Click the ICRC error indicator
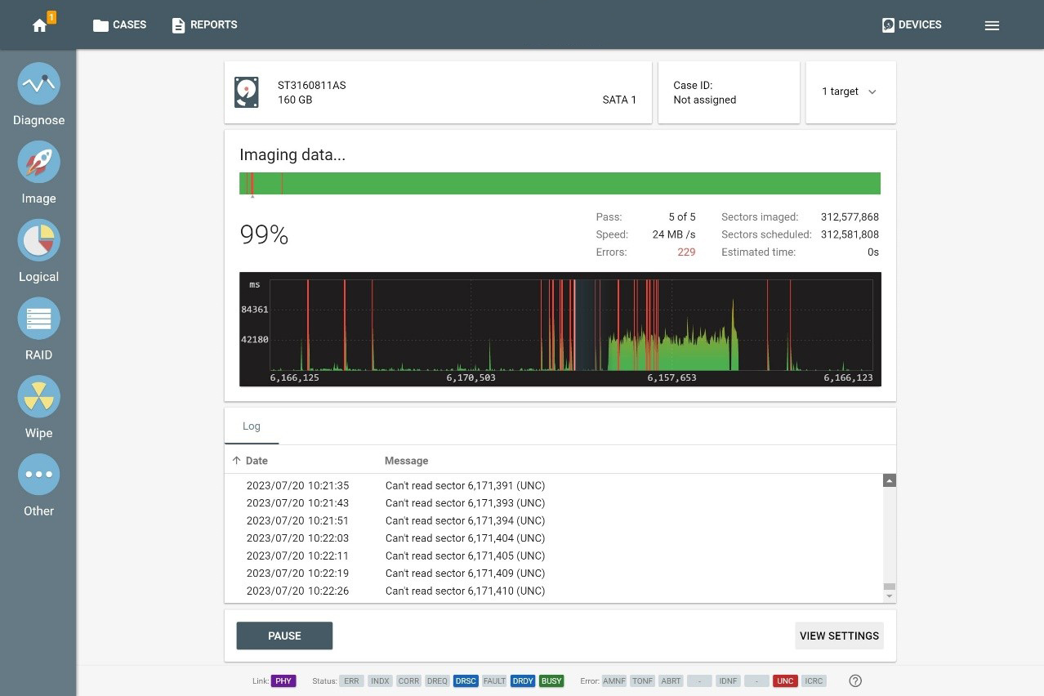Screen dimensions: 1044x696 814,680
